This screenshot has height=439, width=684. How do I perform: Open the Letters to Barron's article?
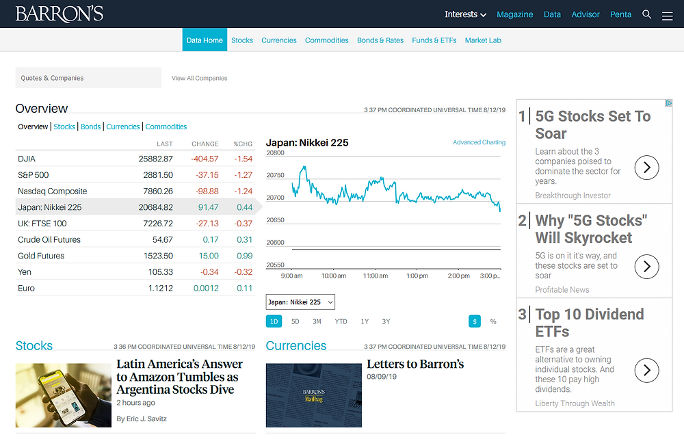pyautogui.click(x=415, y=364)
